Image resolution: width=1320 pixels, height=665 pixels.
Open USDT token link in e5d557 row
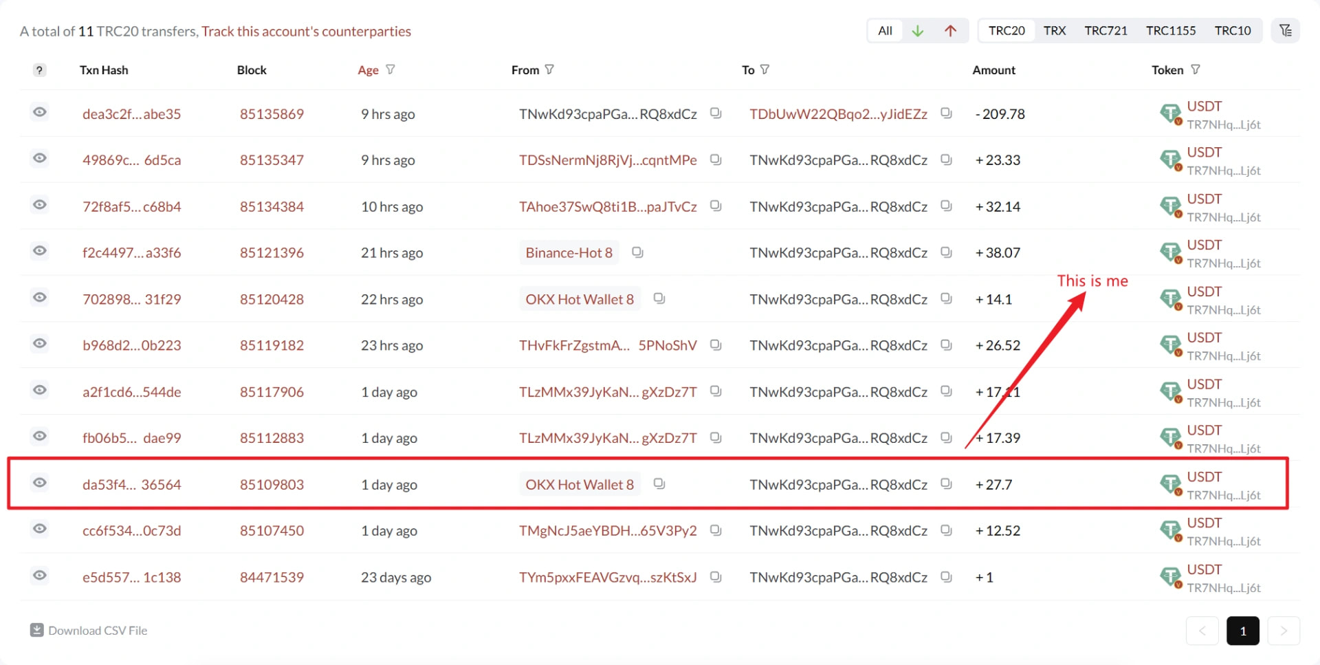1204,569
